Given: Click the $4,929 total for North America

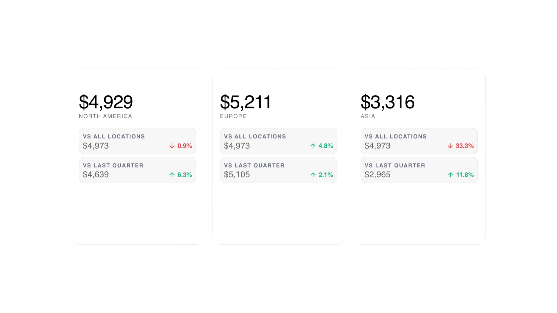Looking at the screenshot, I should pos(106,101).
